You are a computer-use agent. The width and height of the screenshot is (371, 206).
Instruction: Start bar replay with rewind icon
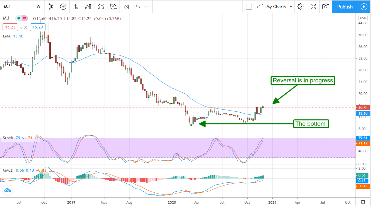126,7
